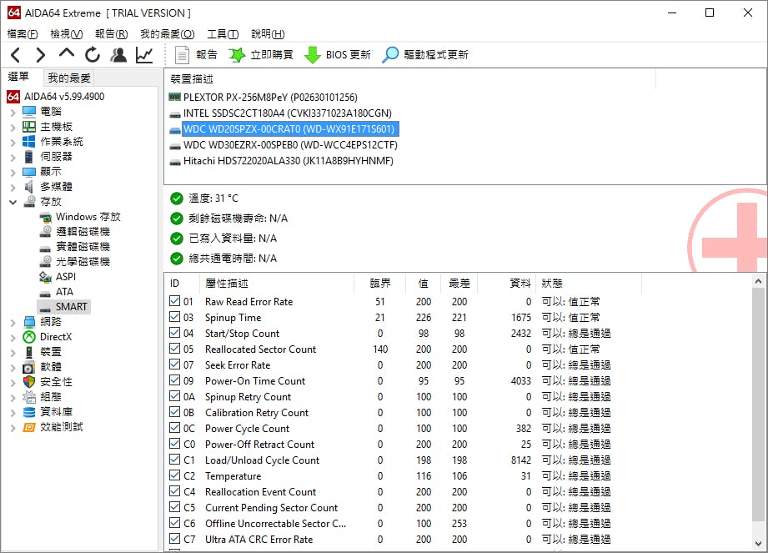
Task: Open the user favorites icon in toolbar
Action: (118, 55)
